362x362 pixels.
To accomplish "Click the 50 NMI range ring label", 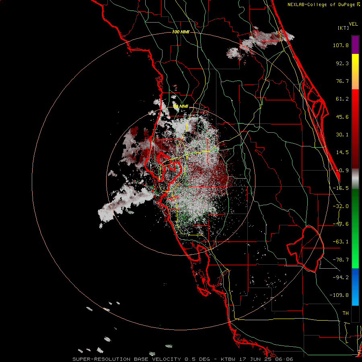I will (181, 106).
